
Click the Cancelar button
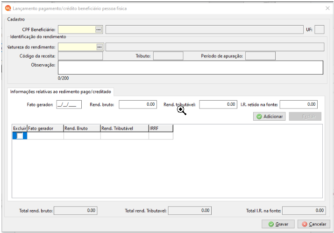point(314,224)
